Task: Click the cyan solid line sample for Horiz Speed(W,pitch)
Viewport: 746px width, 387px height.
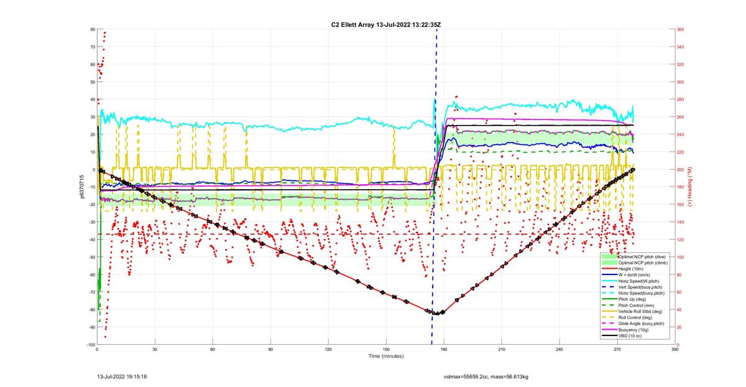Action: click(609, 281)
